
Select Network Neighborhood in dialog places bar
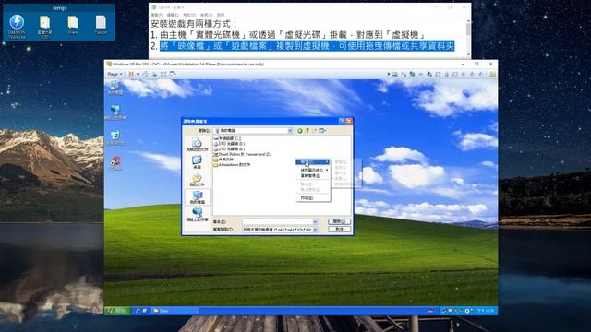197,215
